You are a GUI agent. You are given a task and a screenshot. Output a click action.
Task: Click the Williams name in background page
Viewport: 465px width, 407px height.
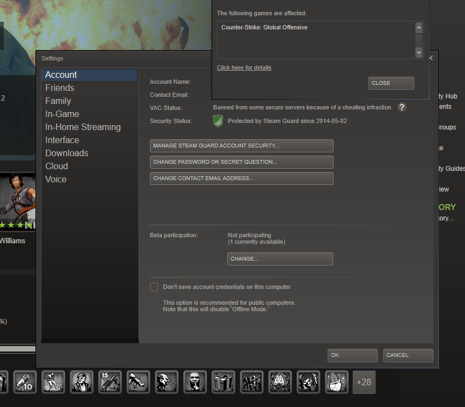(13, 240)
